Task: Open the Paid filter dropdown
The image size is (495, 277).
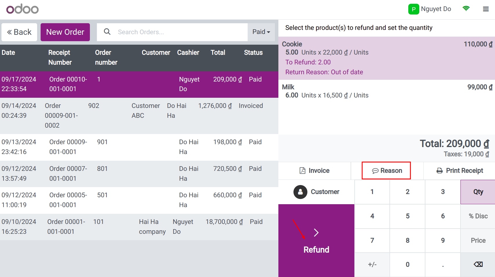Action: (261, 32)
